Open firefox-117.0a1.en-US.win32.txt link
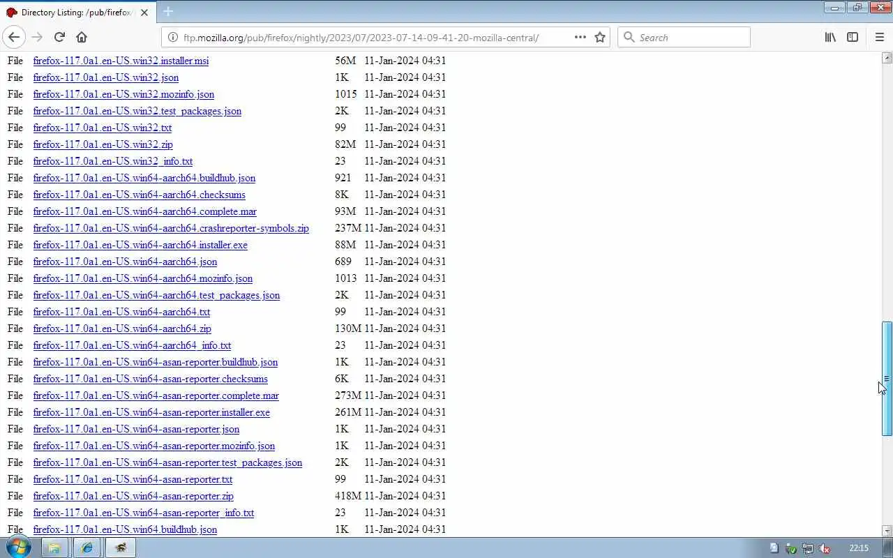The width and height of the screenshot is (893, 558). [x=103, y=128]
